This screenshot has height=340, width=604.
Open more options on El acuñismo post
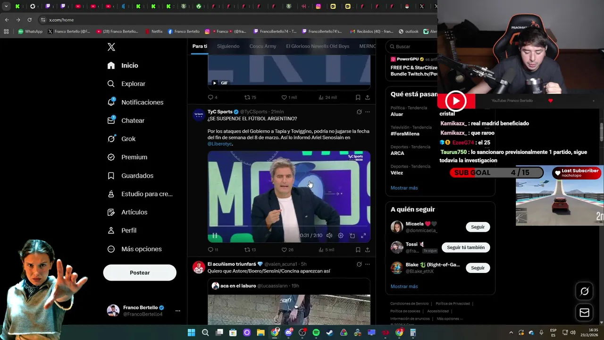click(x=368, y=264)
